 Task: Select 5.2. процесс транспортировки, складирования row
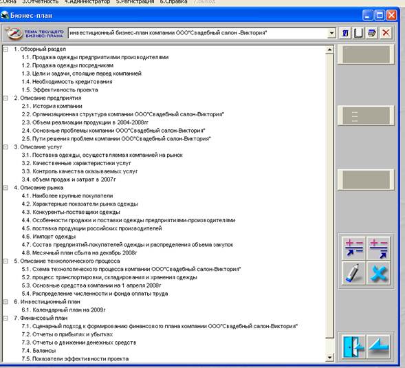point(109,277)
